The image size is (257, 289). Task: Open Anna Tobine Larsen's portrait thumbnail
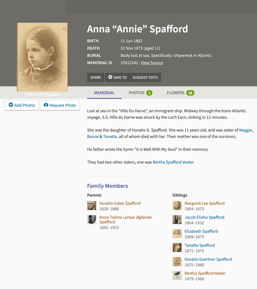tap(91, 220)
